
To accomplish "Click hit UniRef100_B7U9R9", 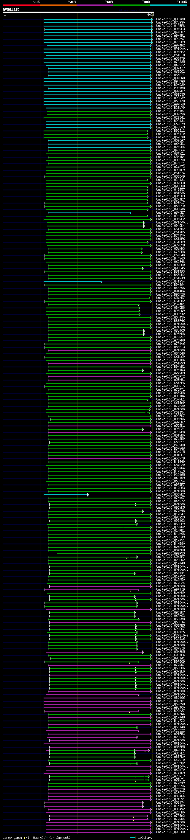I will point(170,42).
